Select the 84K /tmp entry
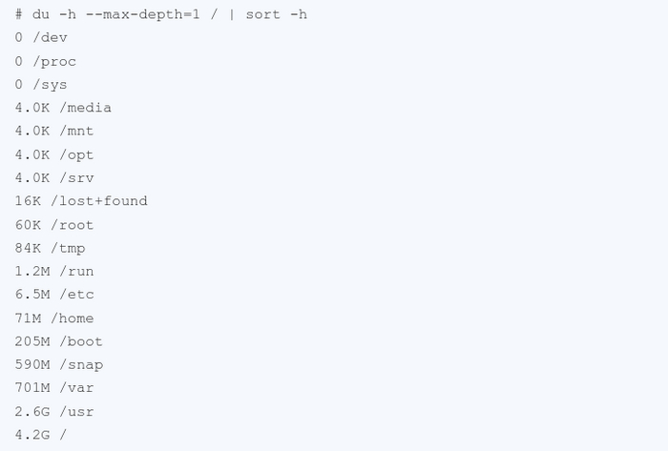 [x=50, y=248]
